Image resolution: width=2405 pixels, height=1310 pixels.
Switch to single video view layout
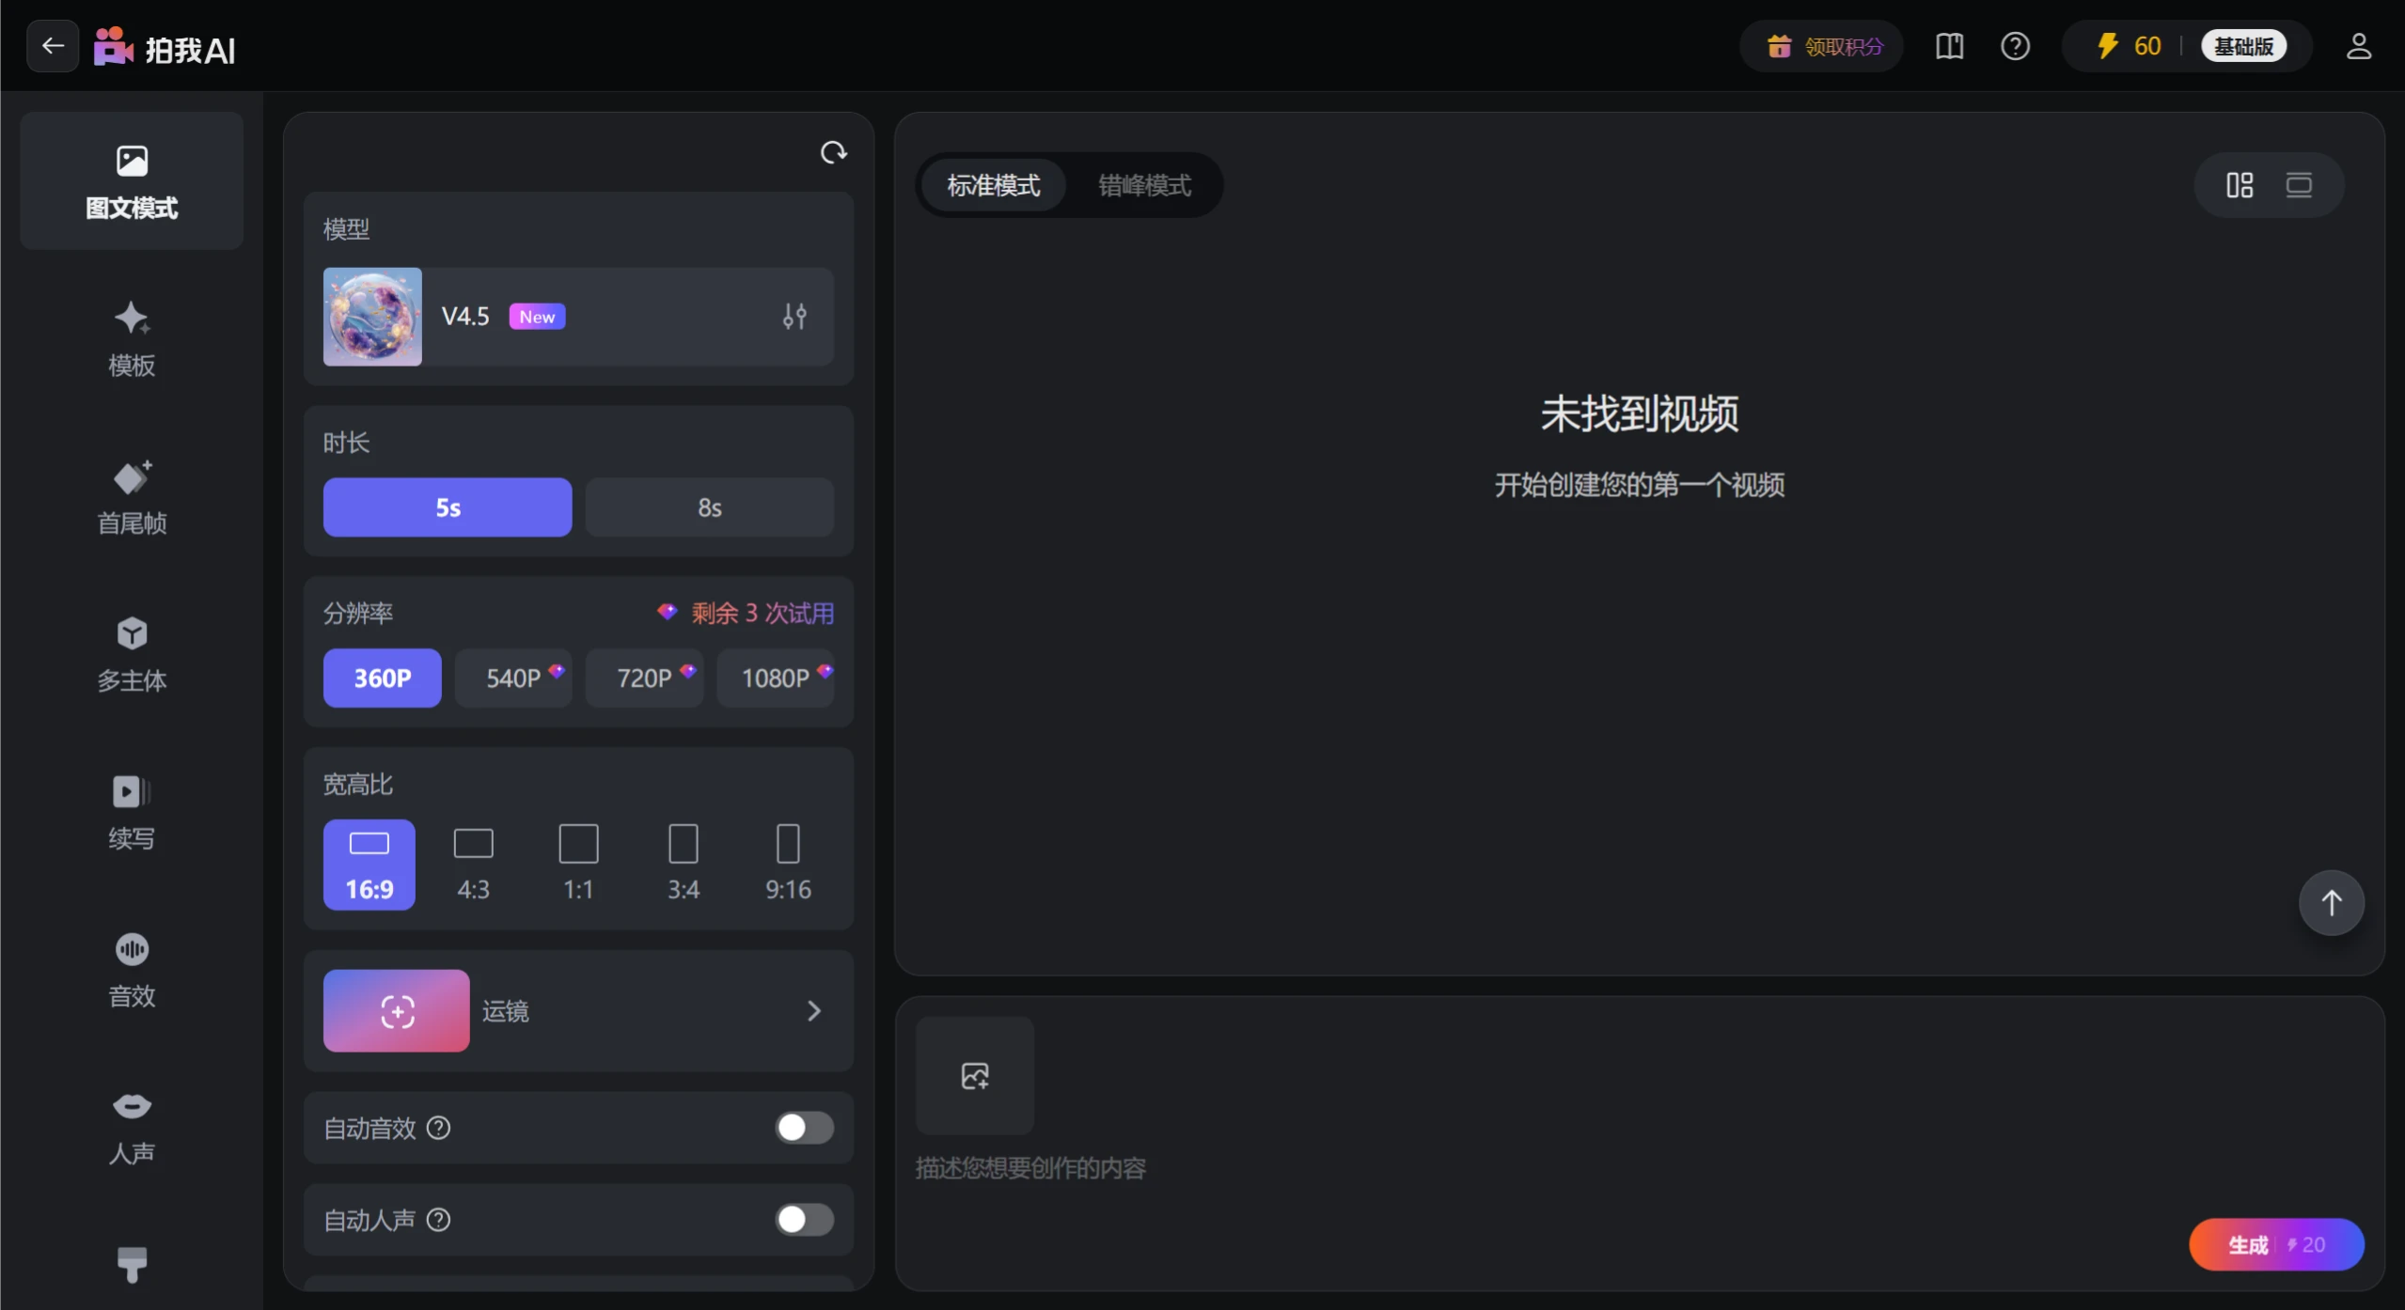[x=2300, y=184]
